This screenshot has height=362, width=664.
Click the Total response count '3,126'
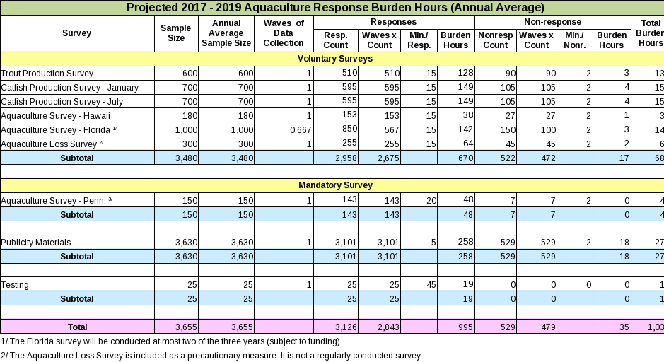click(x=336, y=327)
